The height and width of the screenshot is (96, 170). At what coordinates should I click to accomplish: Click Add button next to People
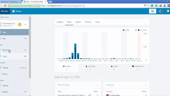[25, 92]
